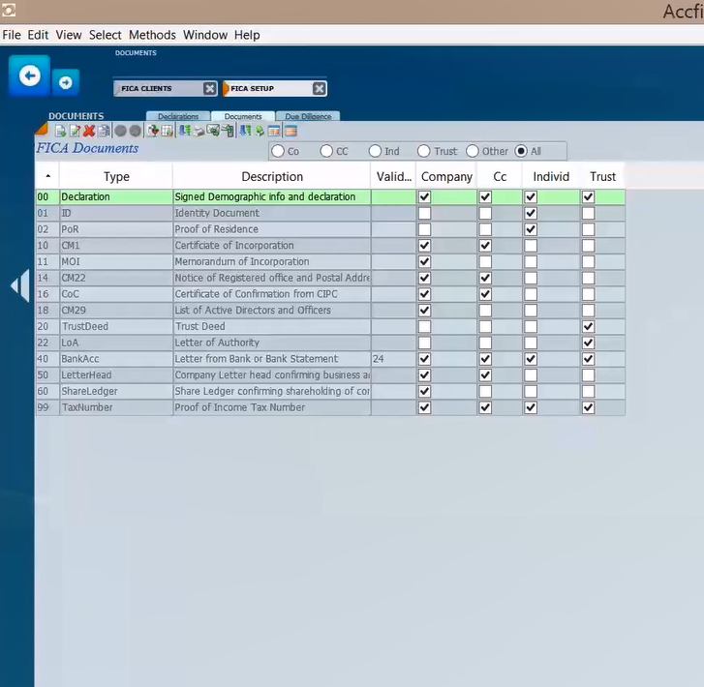Expand the left side panel chevron
This screenshot has height=687, width=704.
click(x=19, y=287)
